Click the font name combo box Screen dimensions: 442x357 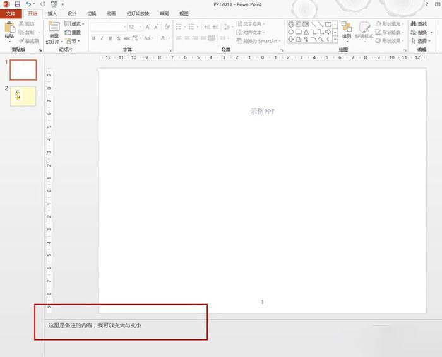pyautogui.click(x=108, y=27)
